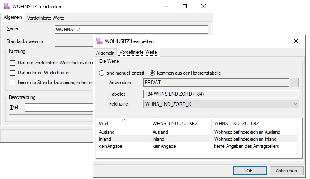Select 'kommen aus der Referenztabelle' radio button
The image size is (310, 179).
tap(152, 73)
